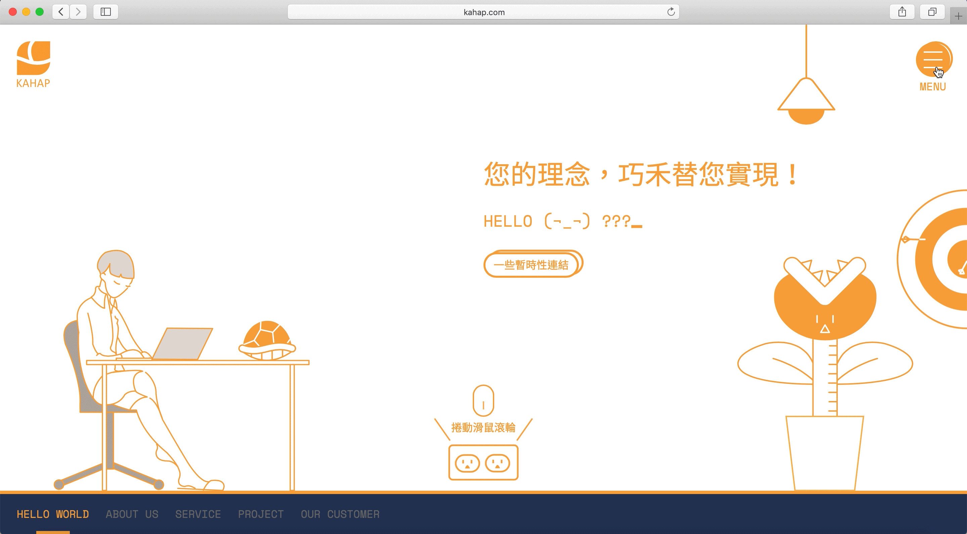This screenshot has width=967, height=534.
Task: Click the dartboard target illustration
Action: (932, 259)
